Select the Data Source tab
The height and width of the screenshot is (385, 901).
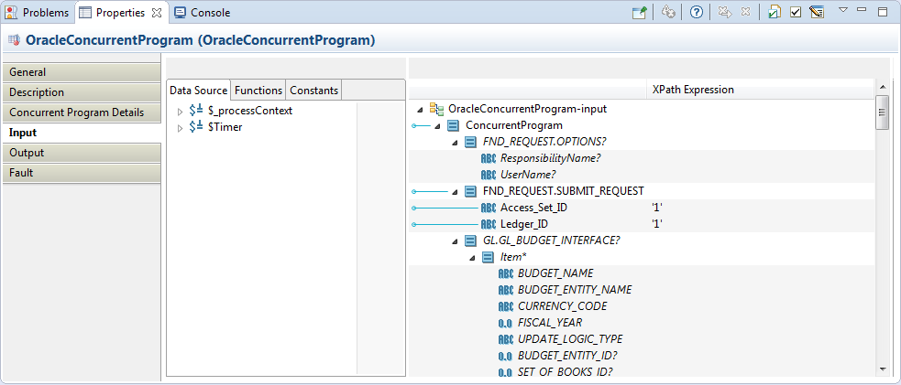point(198,90)
